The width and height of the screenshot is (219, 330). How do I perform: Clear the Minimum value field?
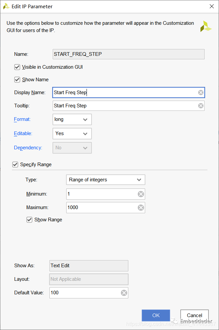click(141, 194)
